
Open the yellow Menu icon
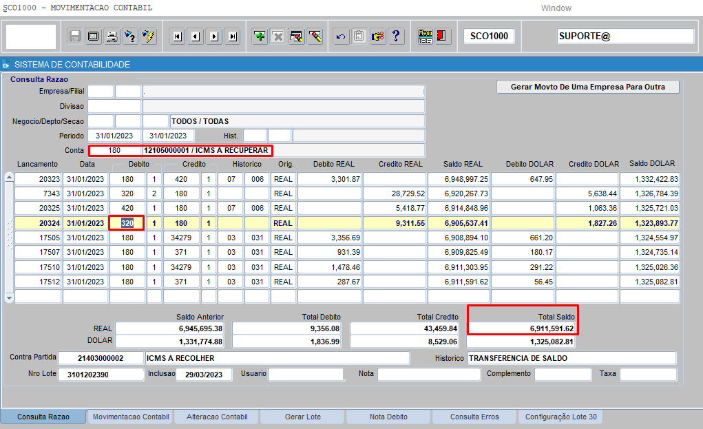point(425,36)
